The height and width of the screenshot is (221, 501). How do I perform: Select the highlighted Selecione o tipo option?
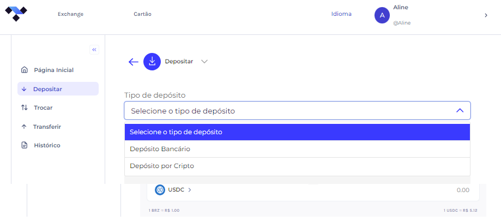(297, 132)
